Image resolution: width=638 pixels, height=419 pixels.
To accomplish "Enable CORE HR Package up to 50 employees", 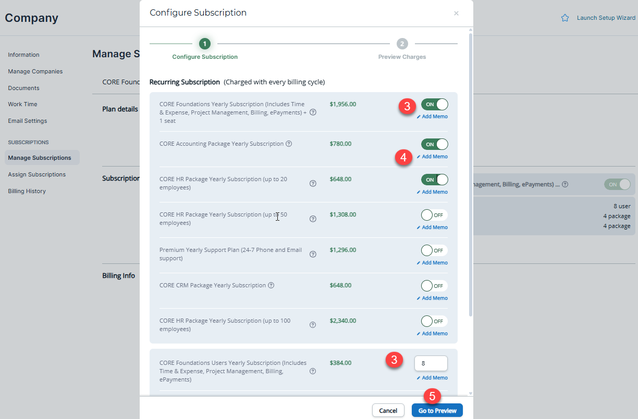I will tap(434, 214).
